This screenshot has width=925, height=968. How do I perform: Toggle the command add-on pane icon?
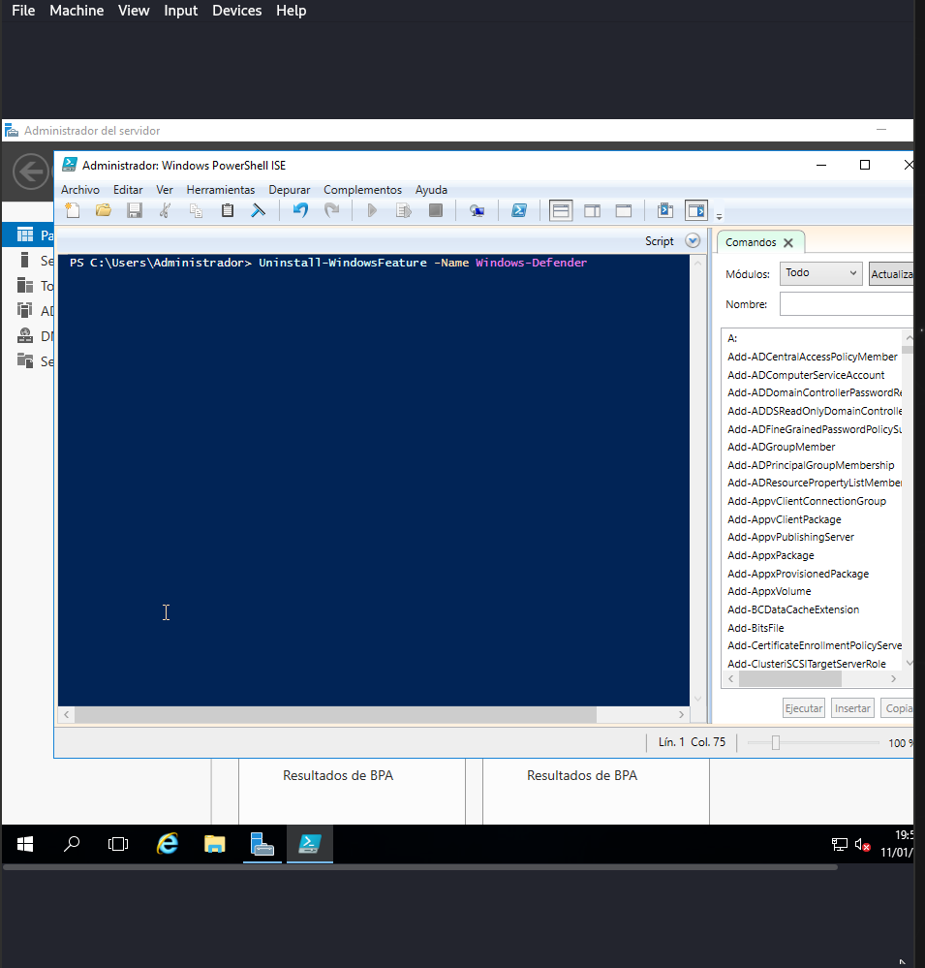(x=696, y=211)
